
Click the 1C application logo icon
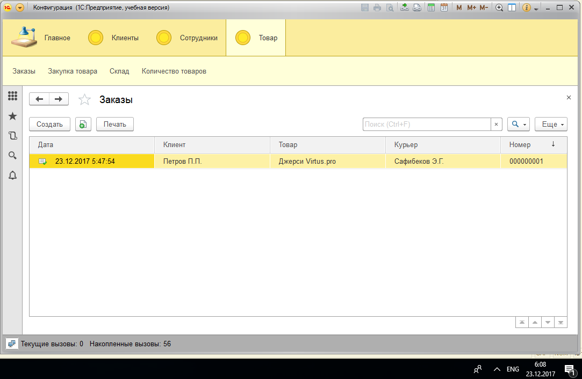pos(8,8)
